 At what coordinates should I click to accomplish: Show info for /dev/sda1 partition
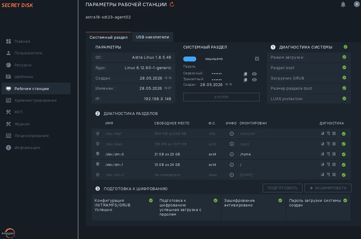[232, 134]
